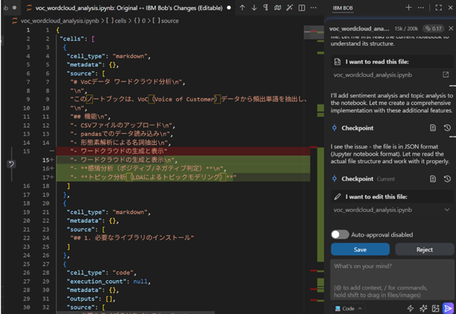Click the add image icon
The width and height of the screenshot is (456, 314).
point(436,308)
